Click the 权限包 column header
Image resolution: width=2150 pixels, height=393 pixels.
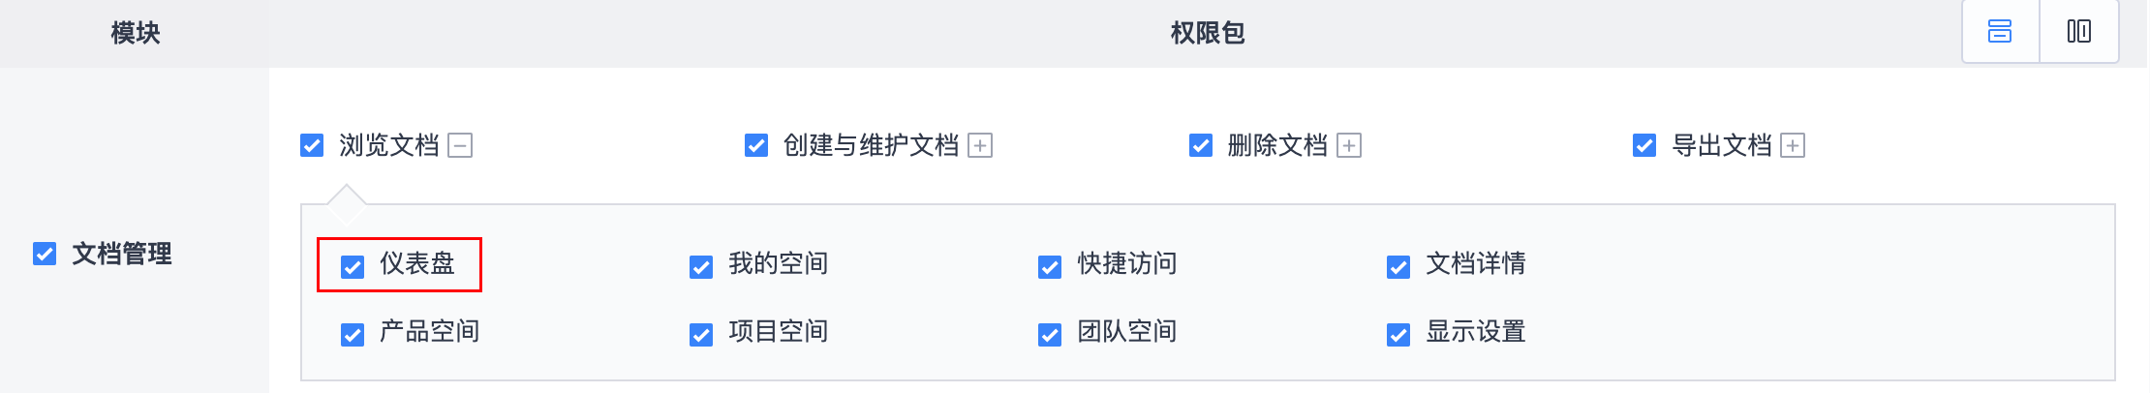click(1208, 33)
